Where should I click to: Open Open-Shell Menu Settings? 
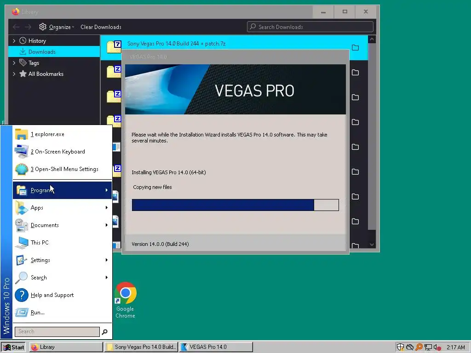tap(62, 169)
